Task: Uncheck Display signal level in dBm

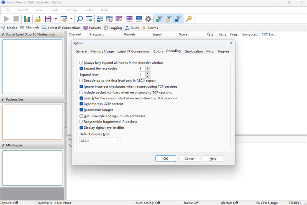Action: point(81,128)
